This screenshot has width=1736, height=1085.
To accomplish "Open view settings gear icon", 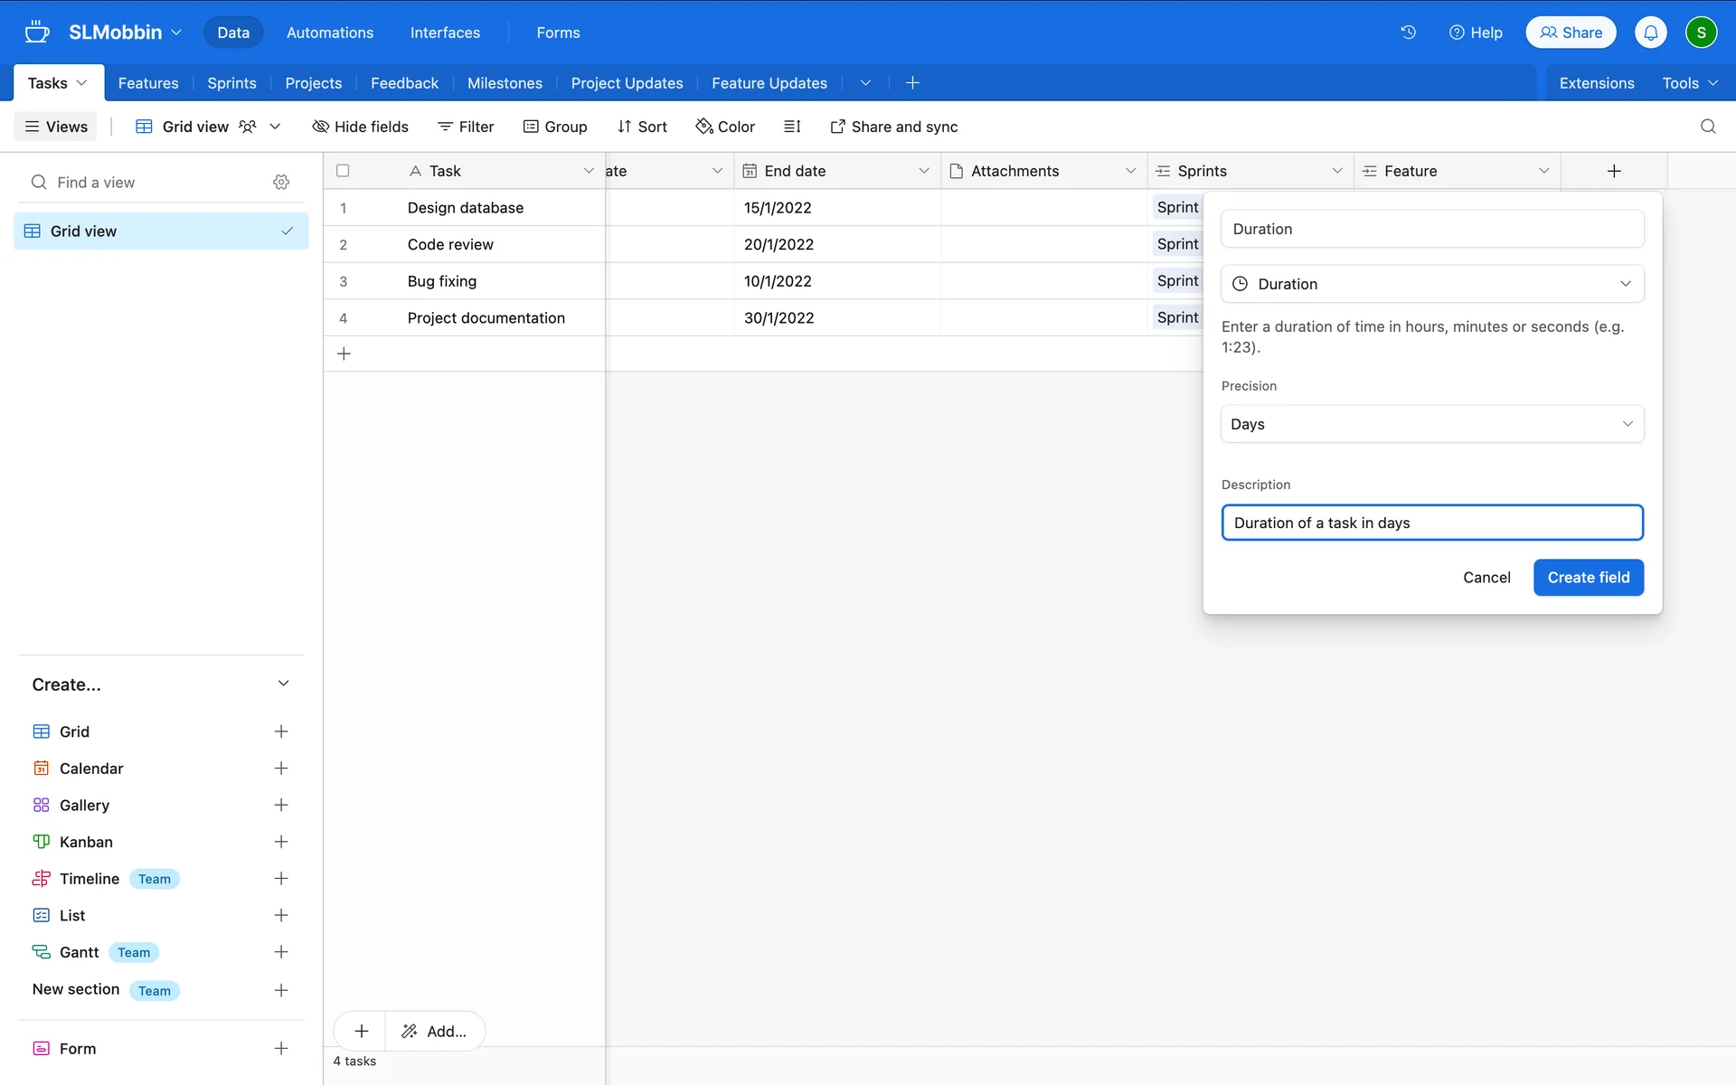I will point(281,183).
